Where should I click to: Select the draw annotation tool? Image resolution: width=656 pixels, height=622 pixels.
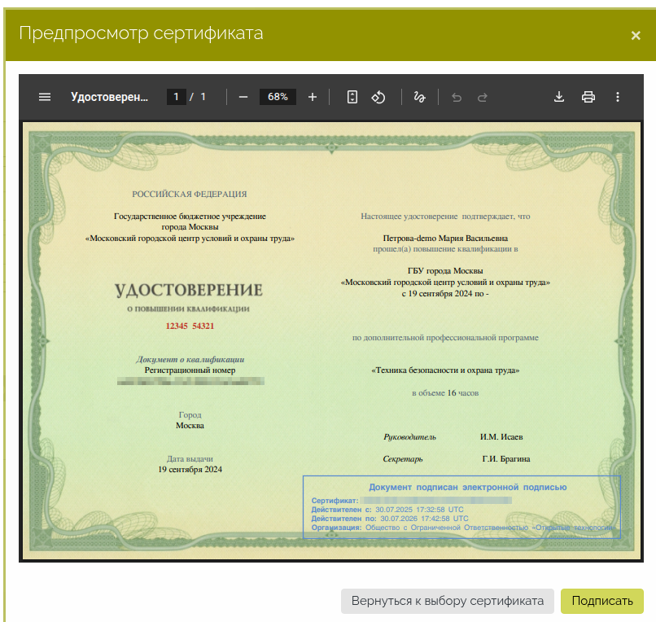(420, 97)
